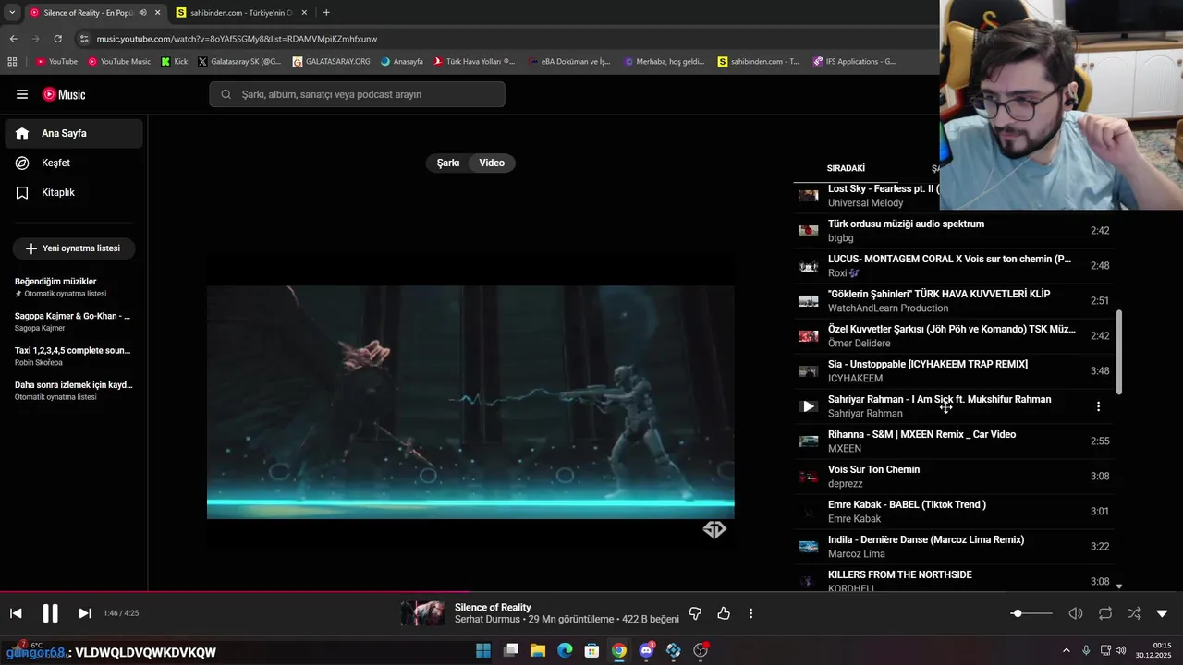Open the YouTube Music bookmark
This screenshot has width=1183, height=665.
point(119,62)
